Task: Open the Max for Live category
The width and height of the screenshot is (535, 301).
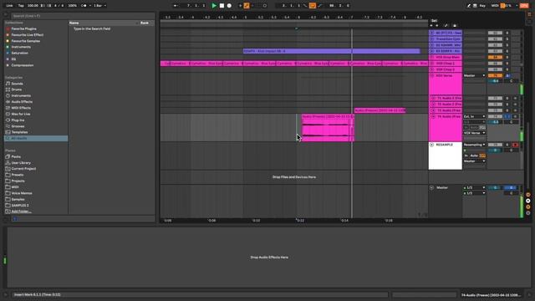Action: (21, 114)
